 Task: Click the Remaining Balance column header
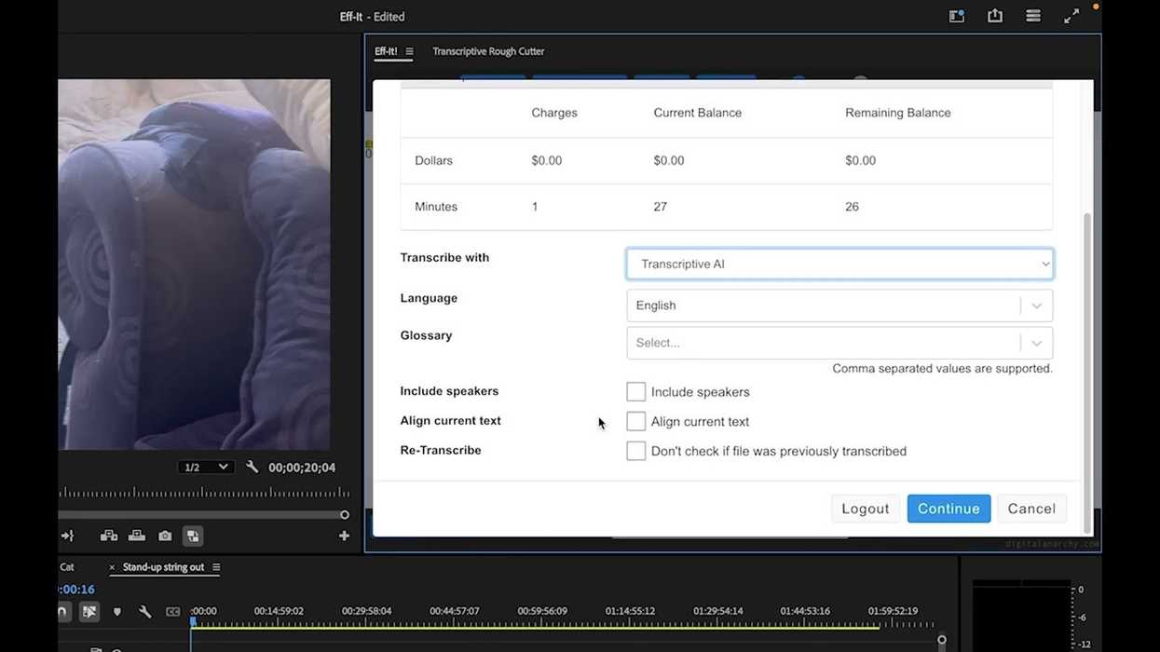(898, 113)
